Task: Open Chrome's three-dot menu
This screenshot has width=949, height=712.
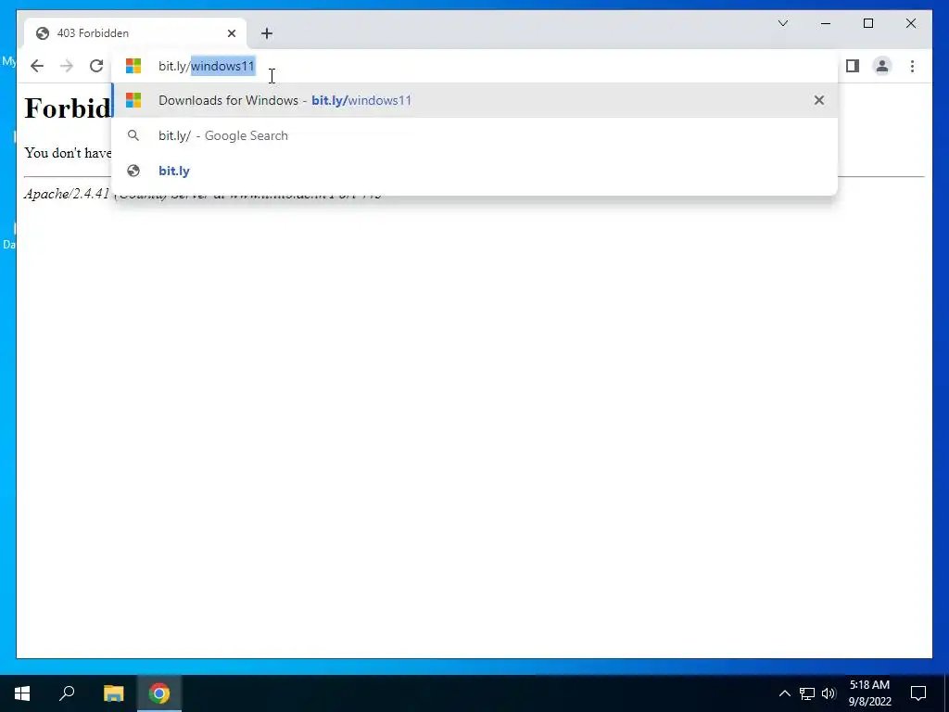Action: (912, 66)
